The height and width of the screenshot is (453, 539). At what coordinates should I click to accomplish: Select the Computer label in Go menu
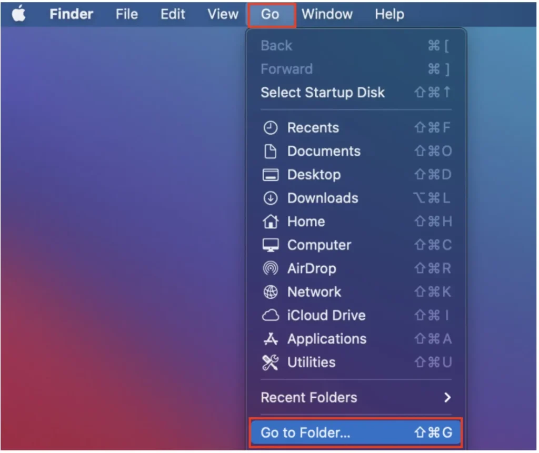coord(319,245)
